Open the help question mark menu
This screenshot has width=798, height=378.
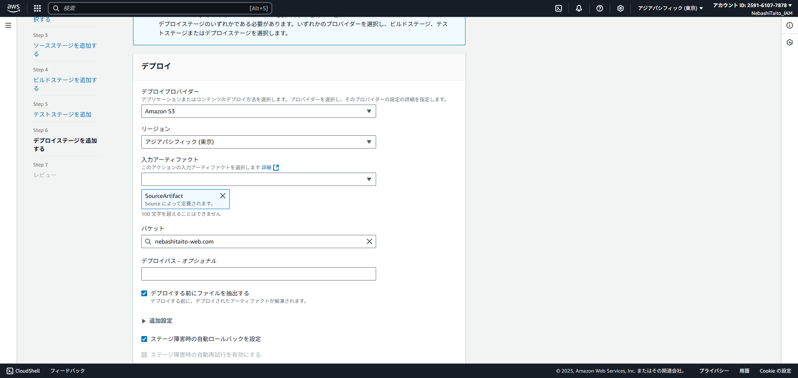pyautogui.click(x=600, y=8)
